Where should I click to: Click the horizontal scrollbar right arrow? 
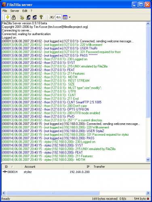148,193
